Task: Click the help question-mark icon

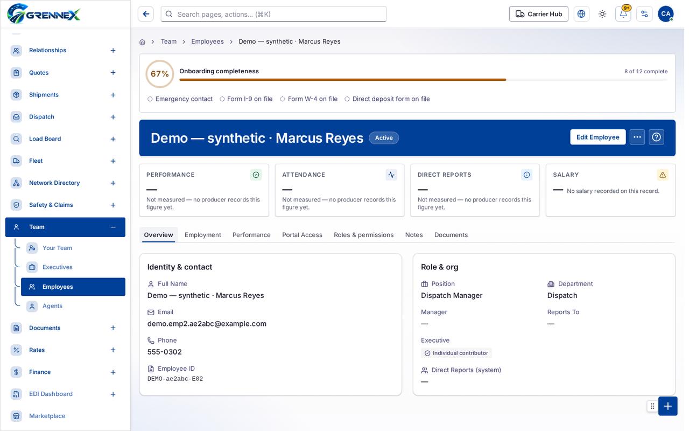Action: 656,137
